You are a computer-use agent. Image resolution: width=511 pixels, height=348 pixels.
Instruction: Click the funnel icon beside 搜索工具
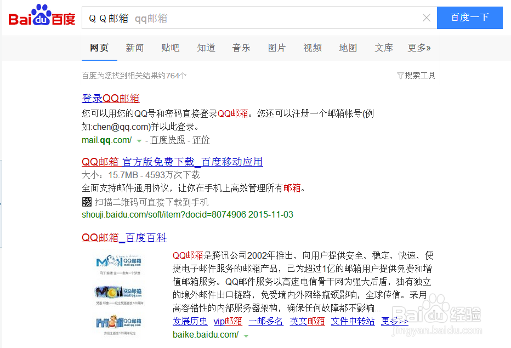coord(400,76)
